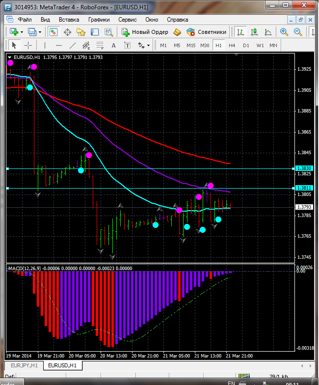Select the text tool A
This screenshot has height=385, width=319.
tap(114, 45)
